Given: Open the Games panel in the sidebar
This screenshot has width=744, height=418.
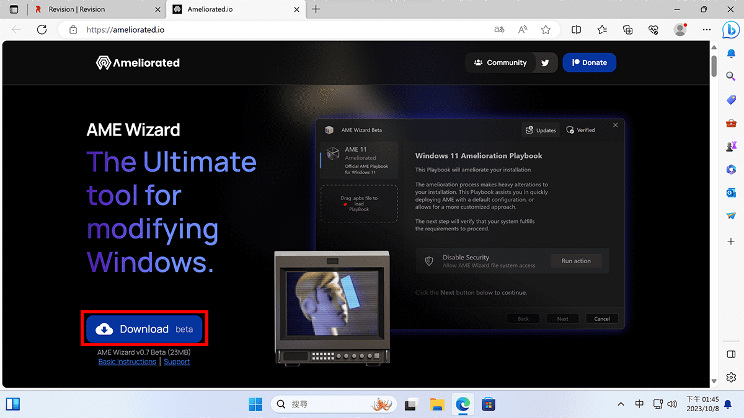Looking at the screenshot, I should 731,146.
